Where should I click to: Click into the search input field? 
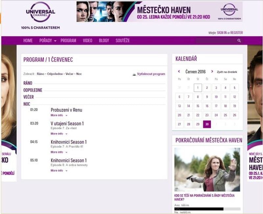point(216,40)
